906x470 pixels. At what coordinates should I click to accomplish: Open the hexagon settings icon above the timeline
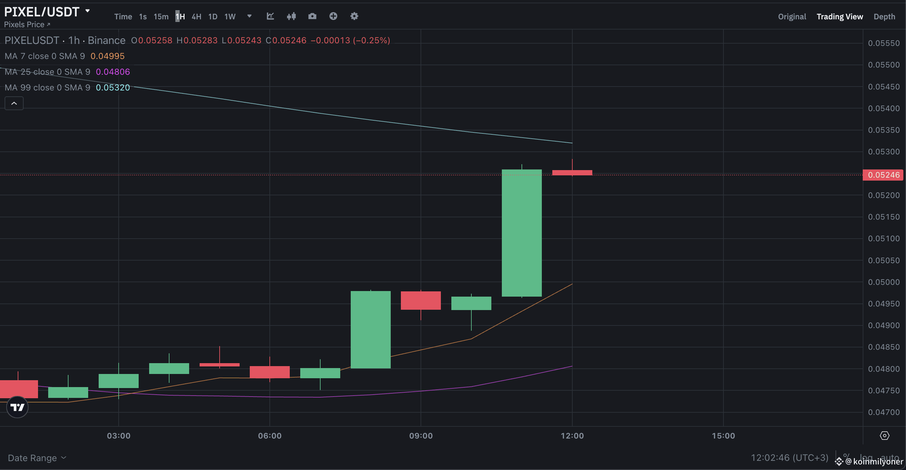[x=885, y=436]
